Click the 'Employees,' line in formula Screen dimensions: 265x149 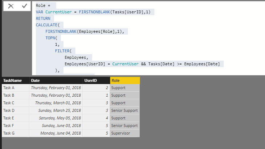click(76, 57)
